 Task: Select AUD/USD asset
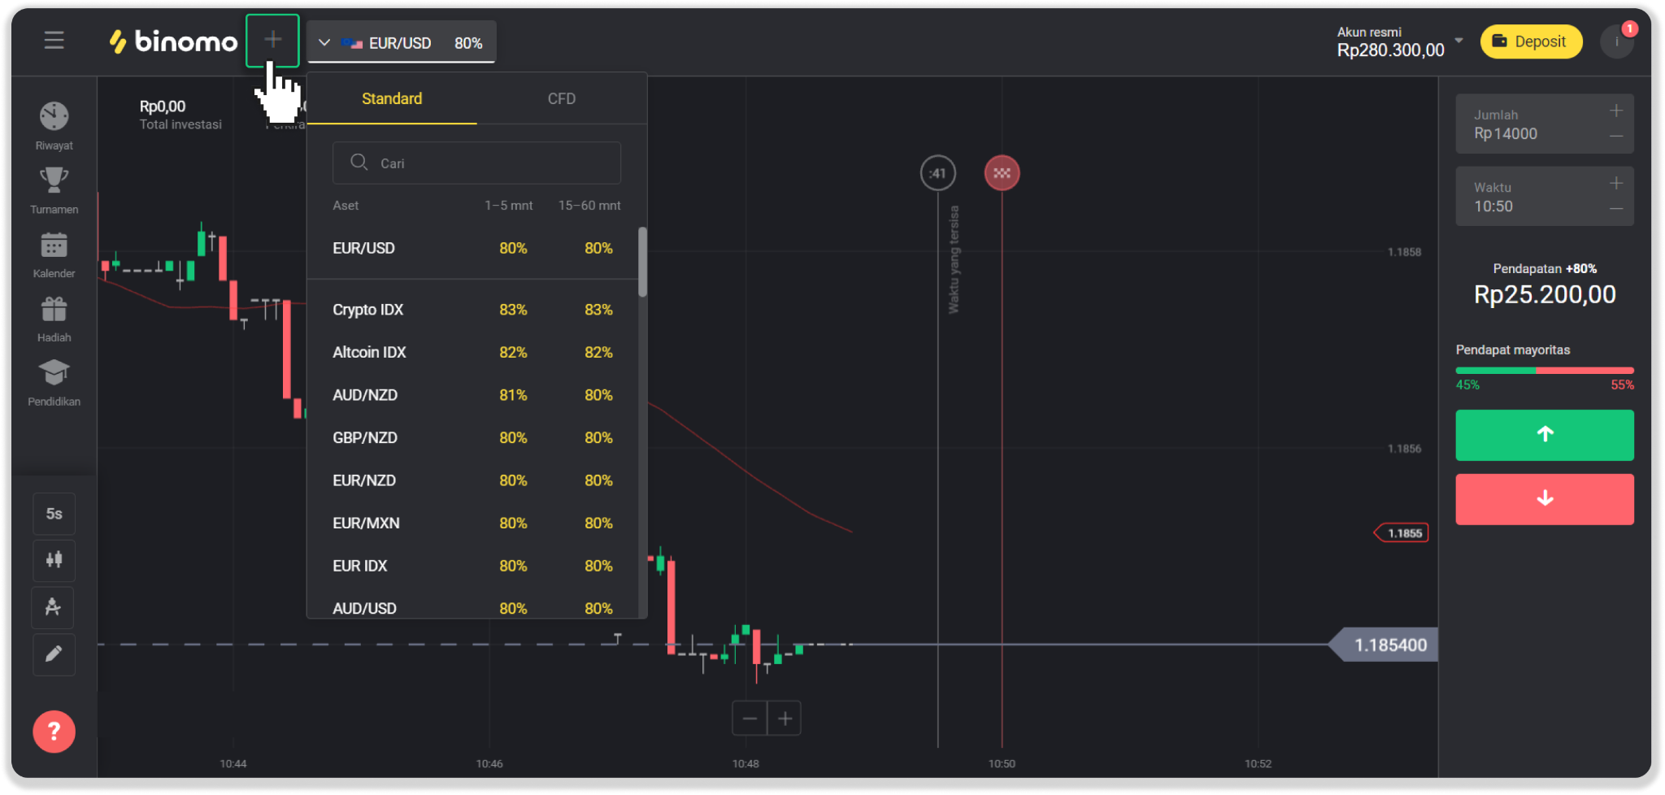(472, 607)
